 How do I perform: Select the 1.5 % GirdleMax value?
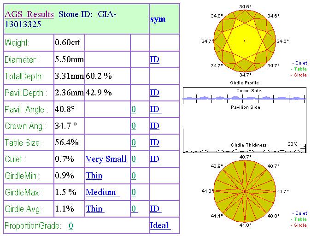pyautogui.click(x=65, y=192)
